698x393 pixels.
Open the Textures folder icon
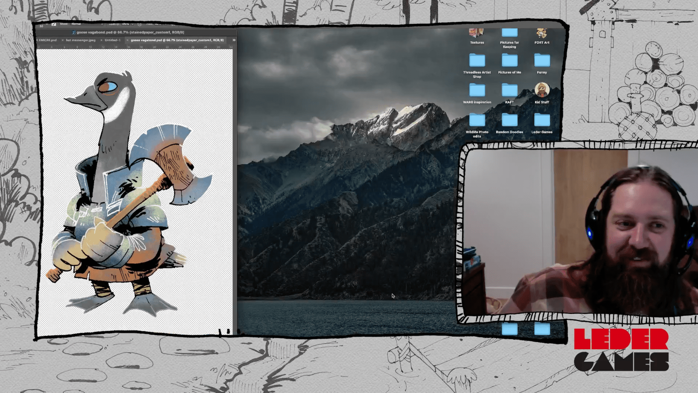(477, 34)
